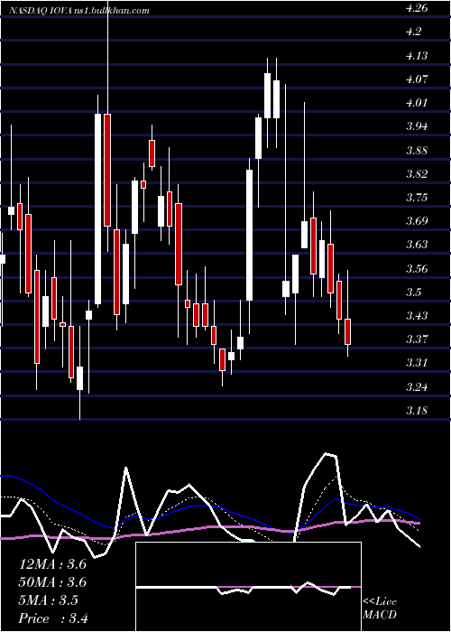Click the 3.69 price axis label
The width and height of the screenshot is (451, 632).
pos(417,221)
